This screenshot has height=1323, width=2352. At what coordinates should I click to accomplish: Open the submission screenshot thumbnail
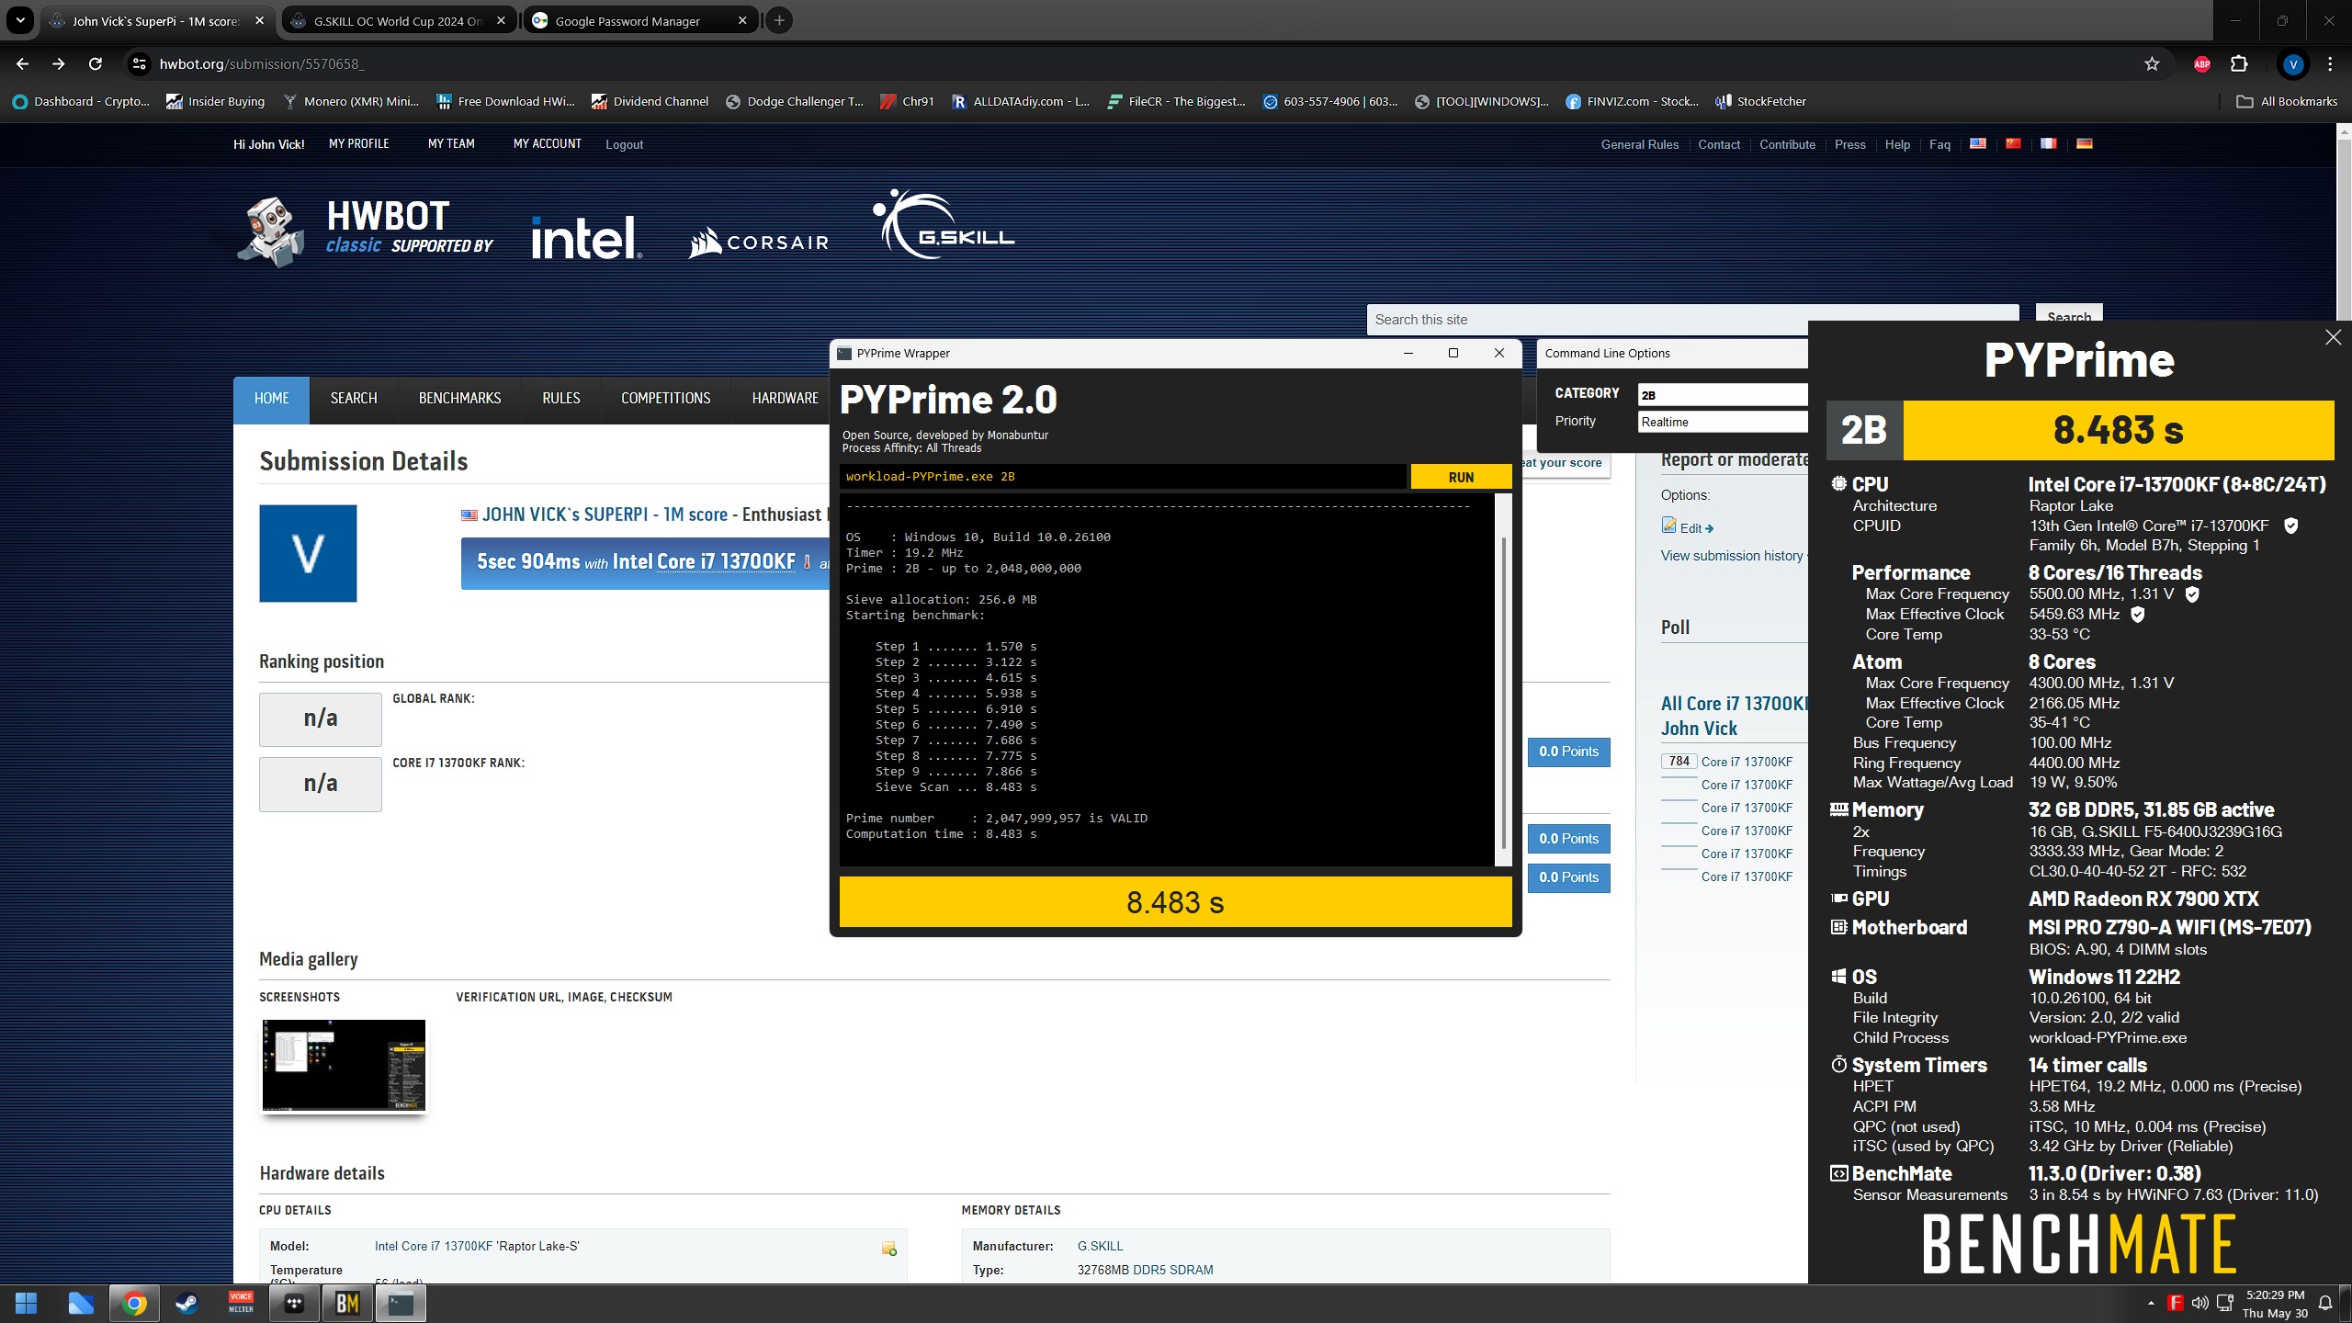coord(344,1065)
